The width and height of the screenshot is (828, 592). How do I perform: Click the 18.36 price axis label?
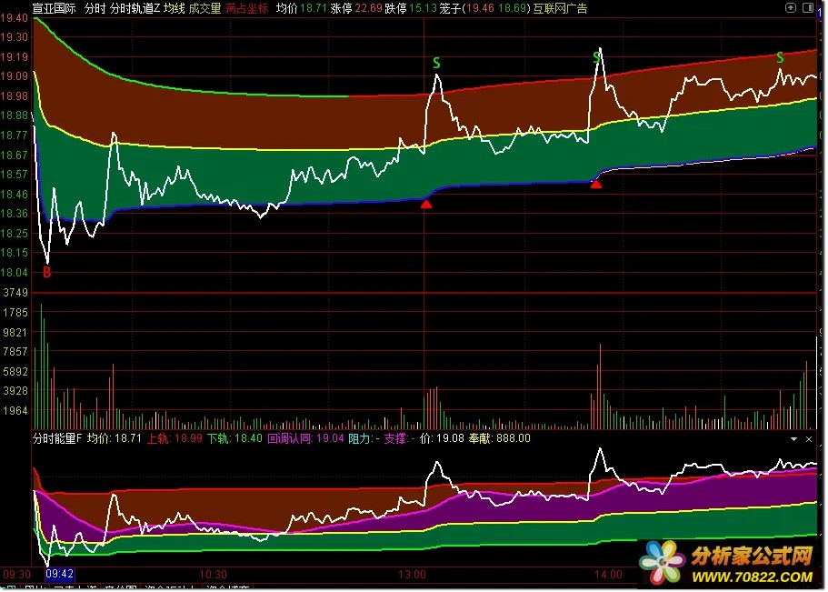coord(15,214)
